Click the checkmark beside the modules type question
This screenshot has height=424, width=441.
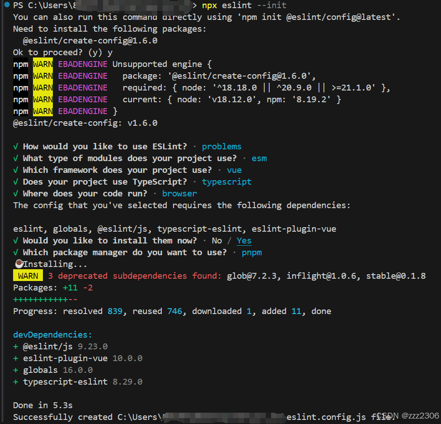tap(16, 158)
